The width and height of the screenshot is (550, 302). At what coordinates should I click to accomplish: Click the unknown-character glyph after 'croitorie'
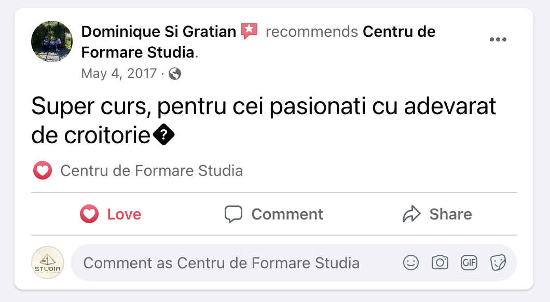[x=164, y=135]
